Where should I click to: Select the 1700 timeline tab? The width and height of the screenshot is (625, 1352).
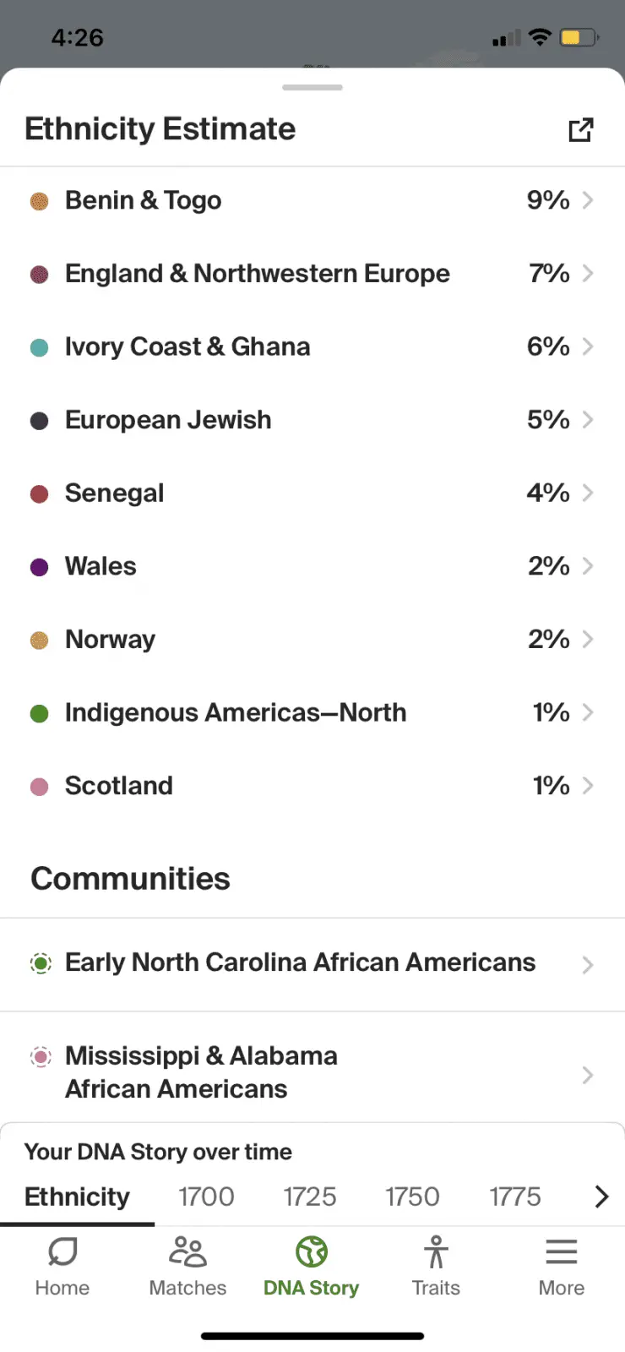coord(206,1197)
